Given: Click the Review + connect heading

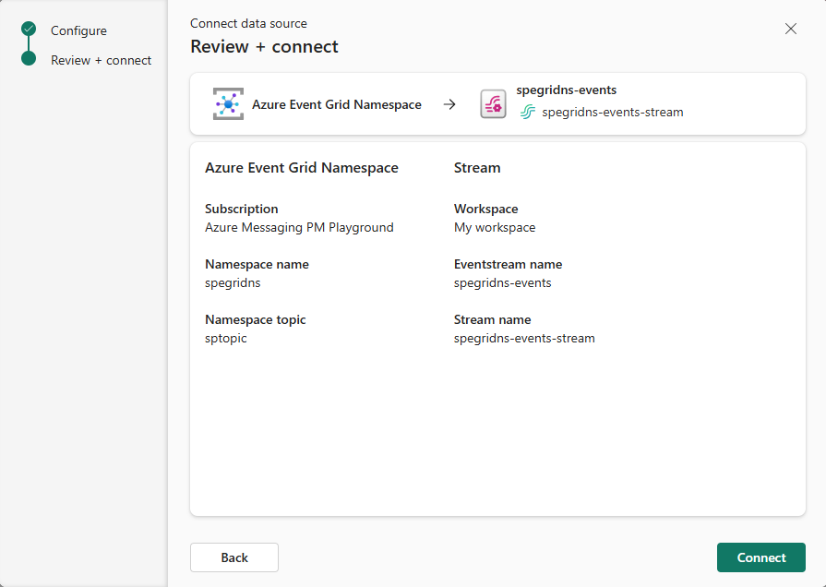Looking at the screenshot, I should point(264,45).
